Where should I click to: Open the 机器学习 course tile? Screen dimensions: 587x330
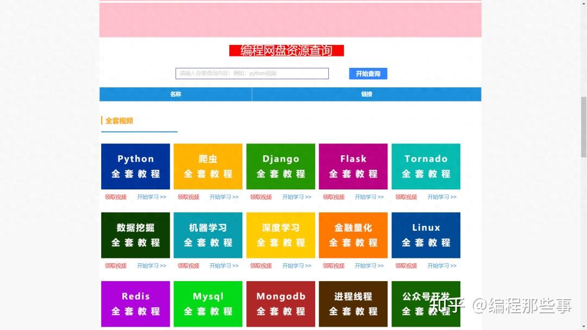point(208,235)
